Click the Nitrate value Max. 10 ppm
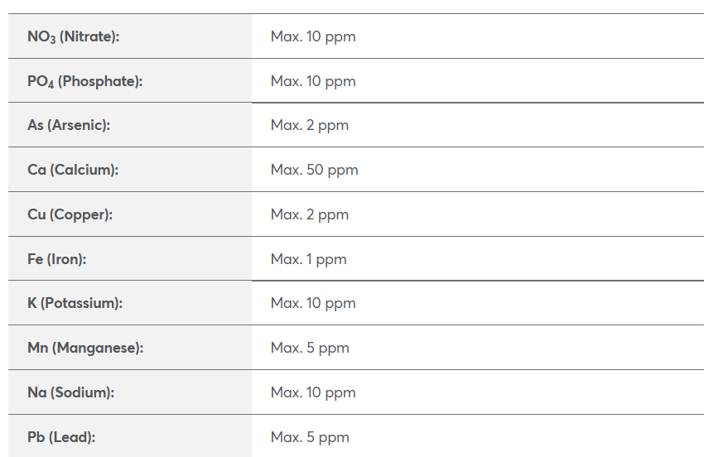The width and height of the screenshot is (709, 457). click(x=313, y=36)
